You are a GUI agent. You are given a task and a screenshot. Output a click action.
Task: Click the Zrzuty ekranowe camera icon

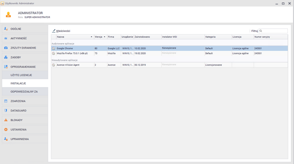pos(6,48)
